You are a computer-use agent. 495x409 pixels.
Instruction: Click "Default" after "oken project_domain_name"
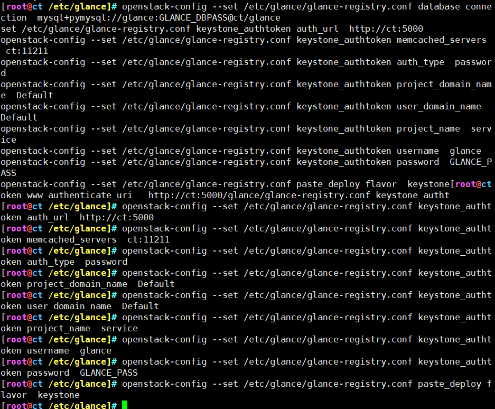click(x=156, y=284)
